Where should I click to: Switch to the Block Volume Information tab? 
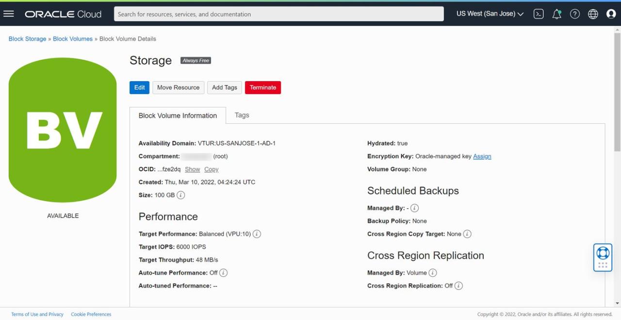(178, 116)
